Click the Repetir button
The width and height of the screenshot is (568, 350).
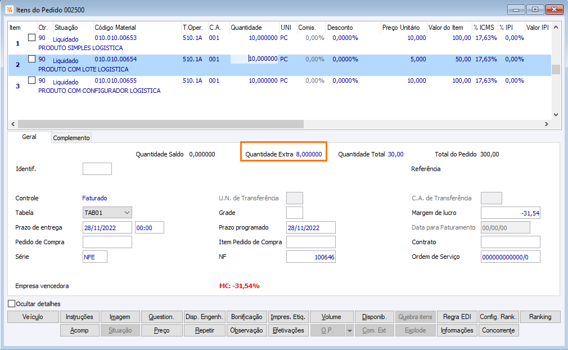[204, 330]
